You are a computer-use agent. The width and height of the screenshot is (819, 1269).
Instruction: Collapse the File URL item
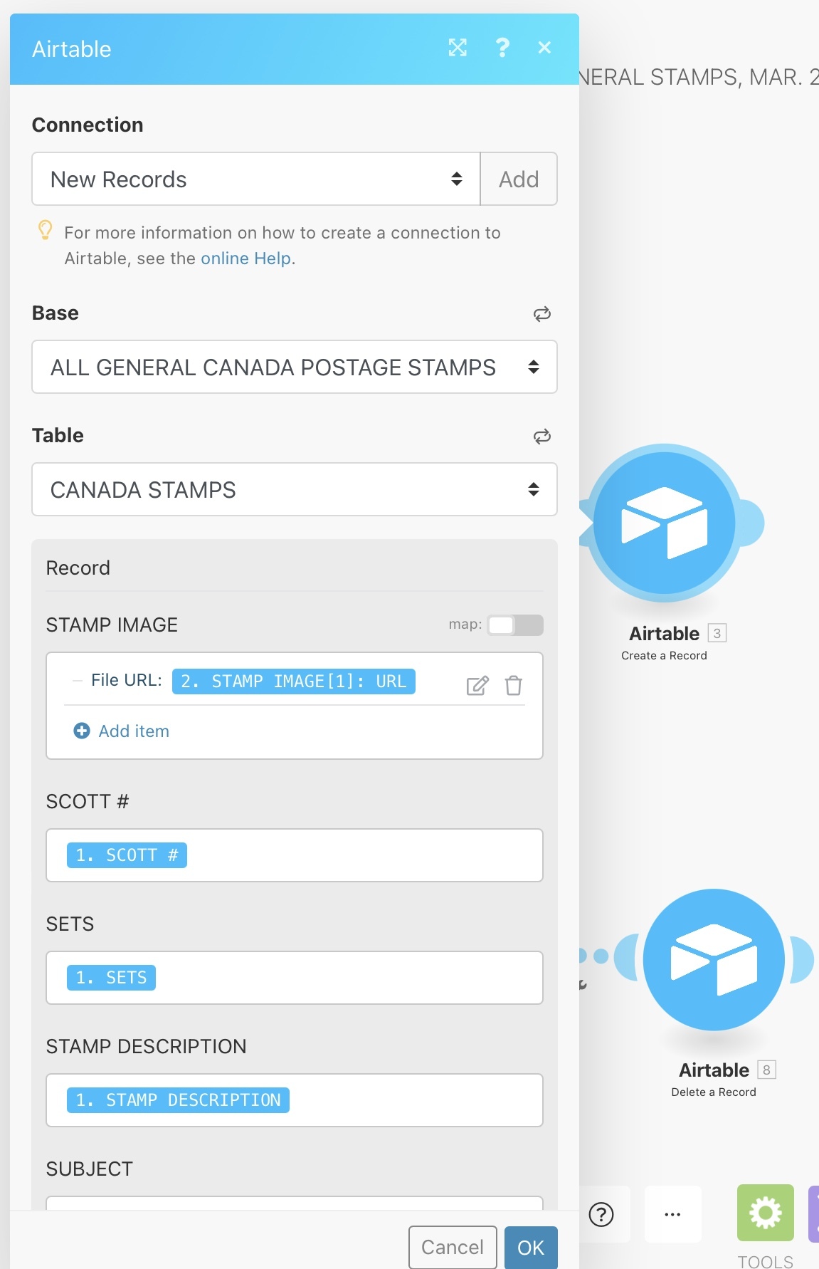click(78, 681)
